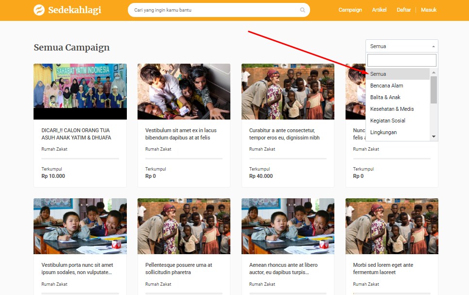The height and width of the screenshot is (295, 469).
Task: Open 'Curabitur a ante consectetur' campaign title
Action: [x=284, y=134]
